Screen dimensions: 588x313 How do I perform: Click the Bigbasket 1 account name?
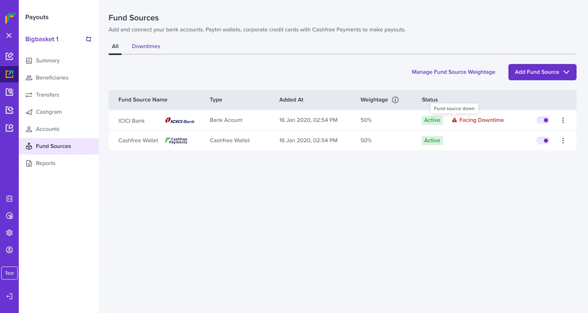[42, 39]
